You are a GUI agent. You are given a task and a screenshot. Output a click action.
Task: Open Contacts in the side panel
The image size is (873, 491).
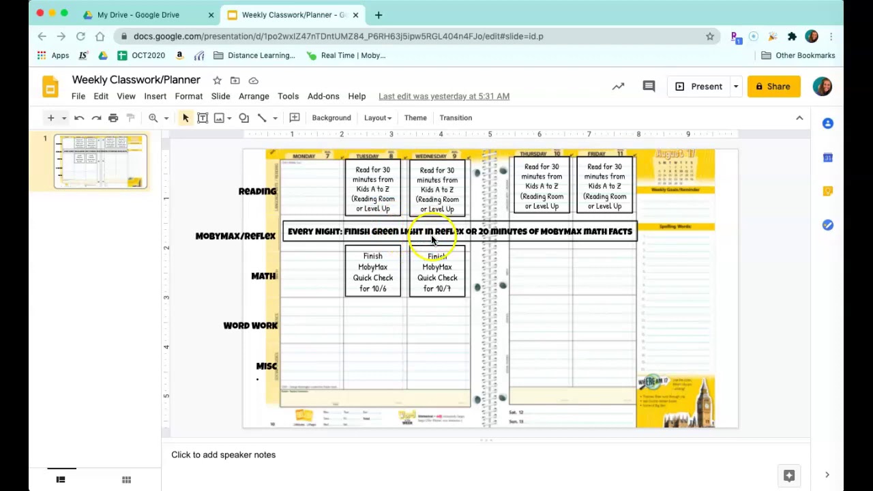click(x=827, y=123)
